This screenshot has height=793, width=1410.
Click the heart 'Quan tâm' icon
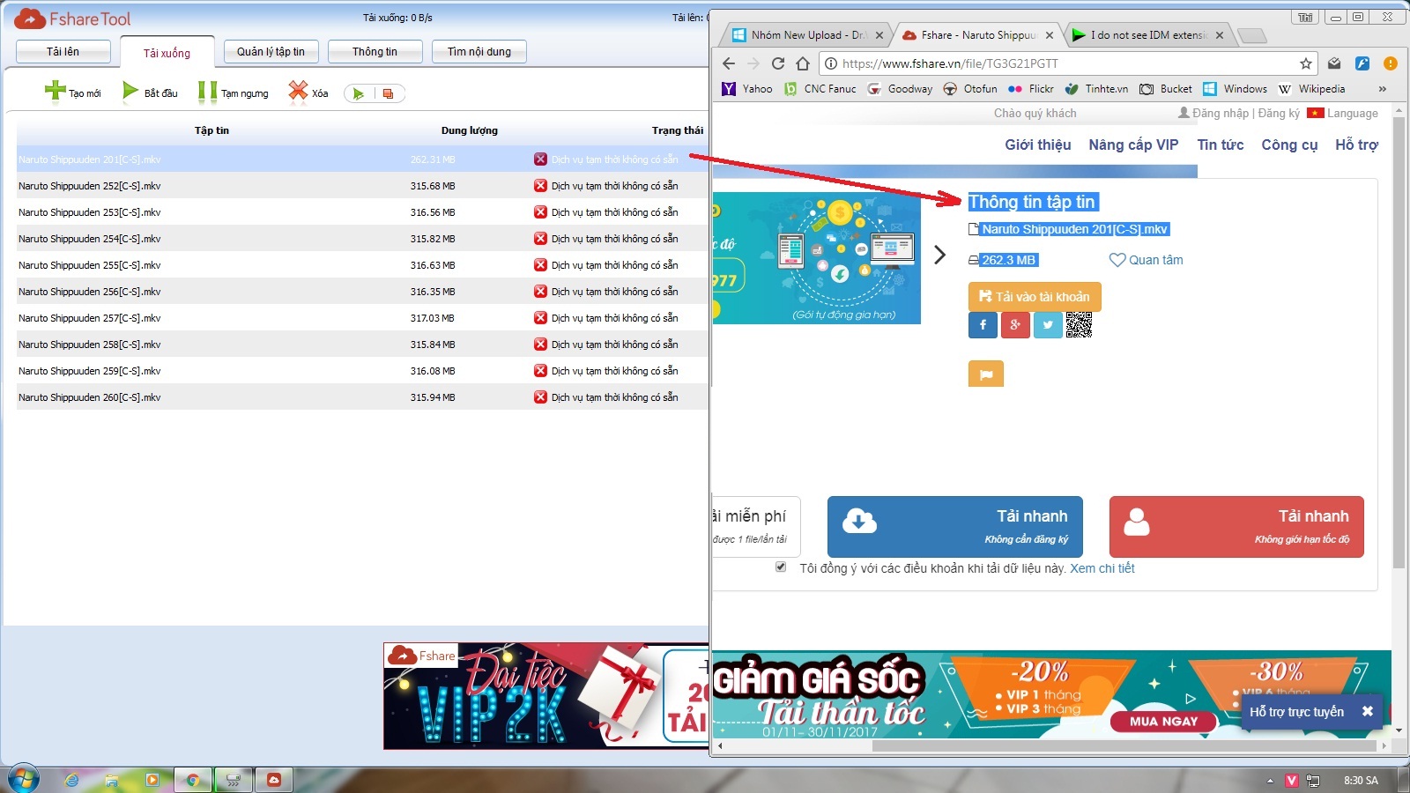(x=1117, y=260)
